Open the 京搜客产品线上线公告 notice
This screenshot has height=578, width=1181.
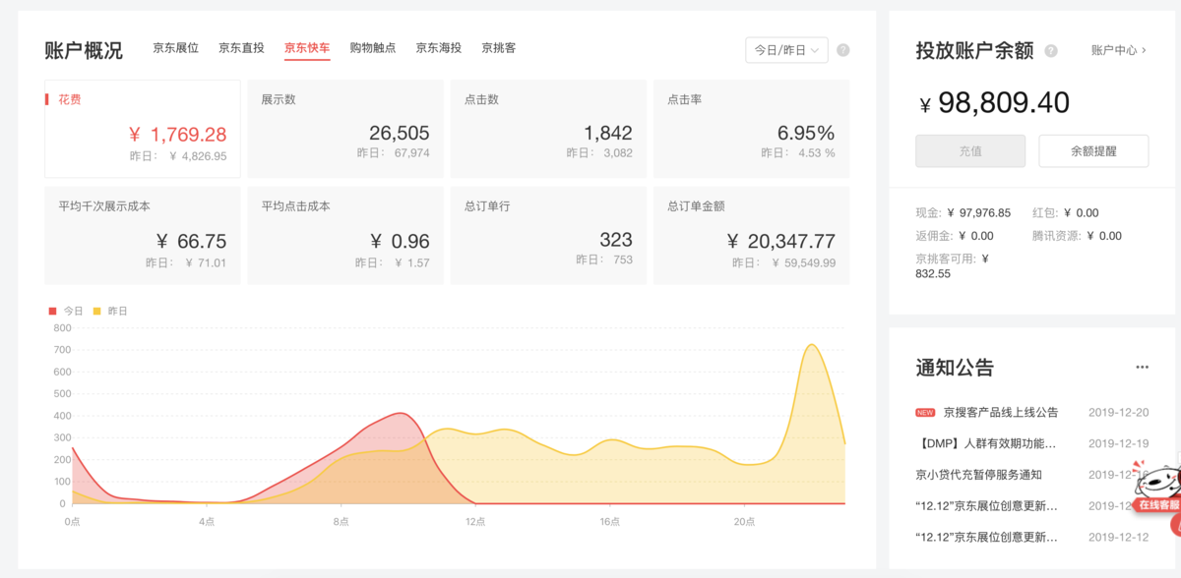[1001, 412]
